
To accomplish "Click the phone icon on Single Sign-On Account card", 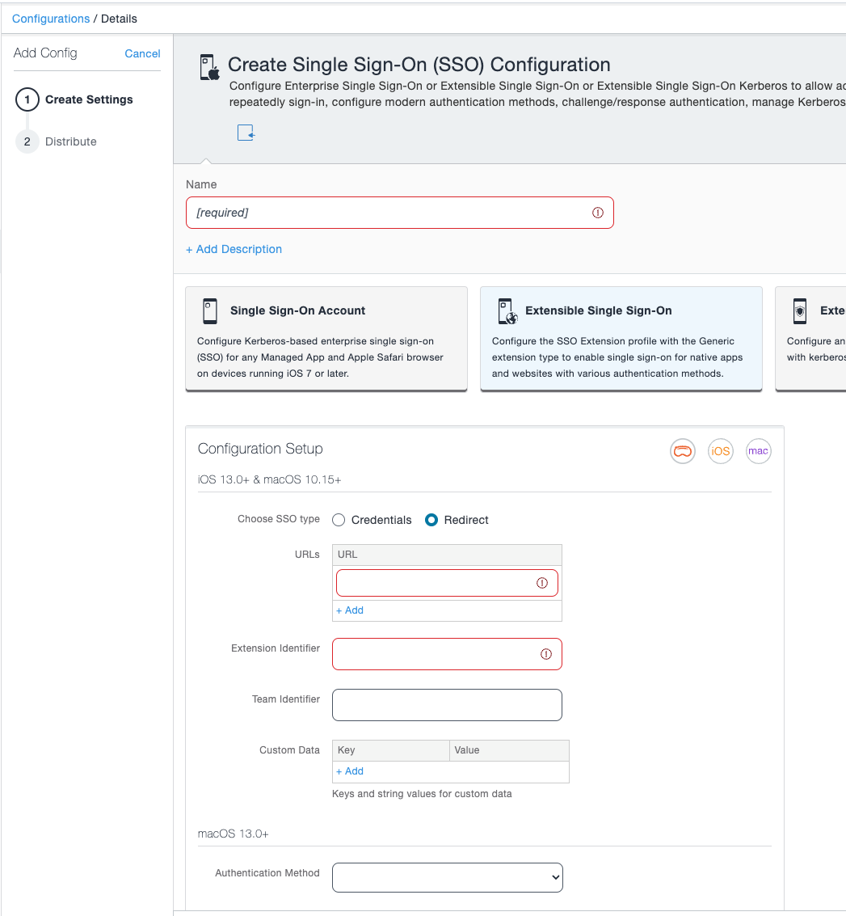I will 210,310.
